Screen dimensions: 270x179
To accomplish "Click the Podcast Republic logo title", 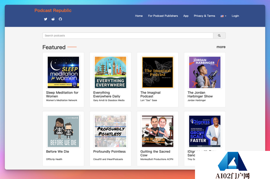I will 53,10.
